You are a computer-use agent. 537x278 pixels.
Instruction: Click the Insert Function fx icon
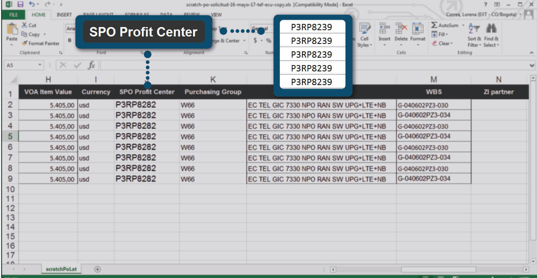(x=91, y=65)
